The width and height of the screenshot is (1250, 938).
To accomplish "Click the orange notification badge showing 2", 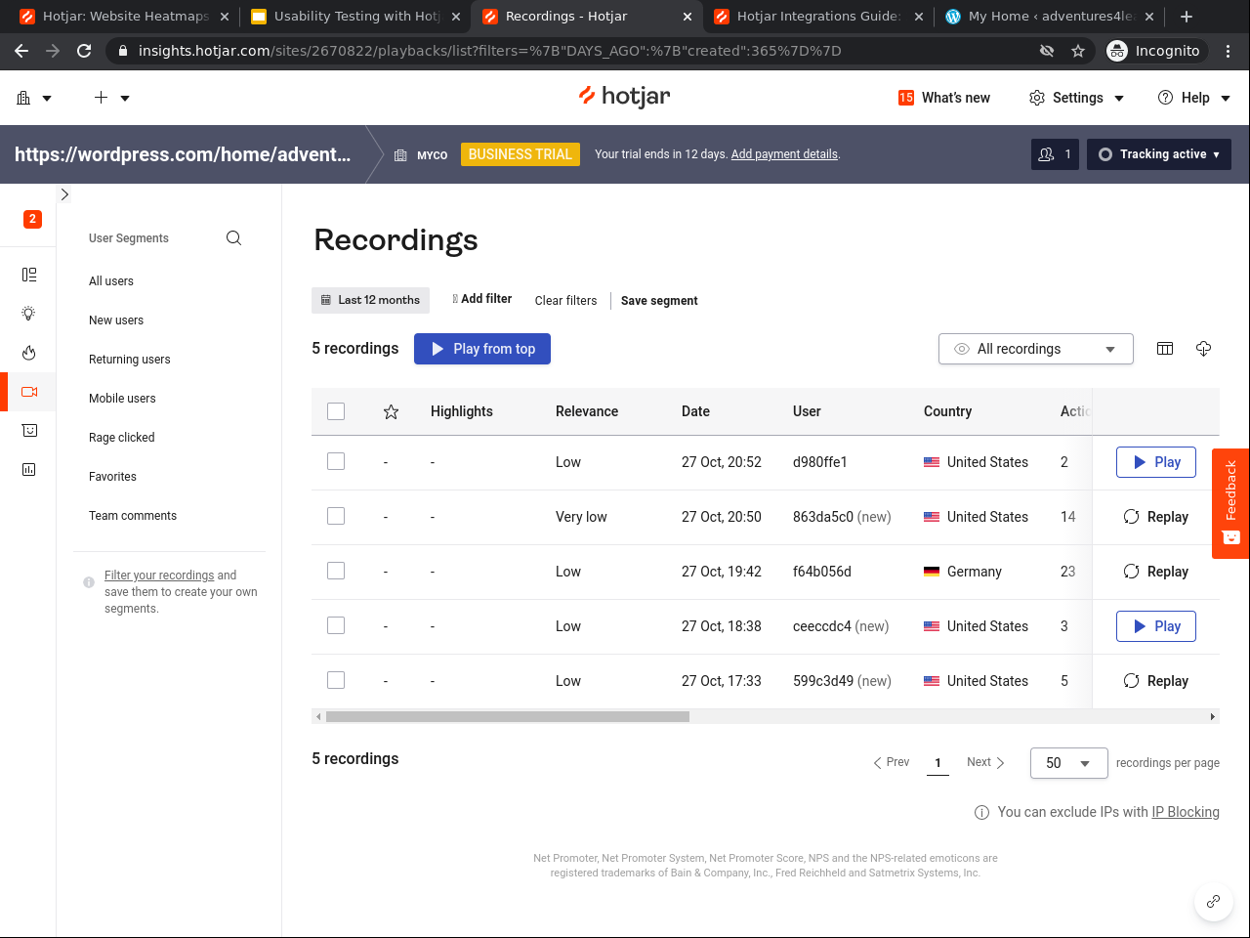I will (32, 219).
